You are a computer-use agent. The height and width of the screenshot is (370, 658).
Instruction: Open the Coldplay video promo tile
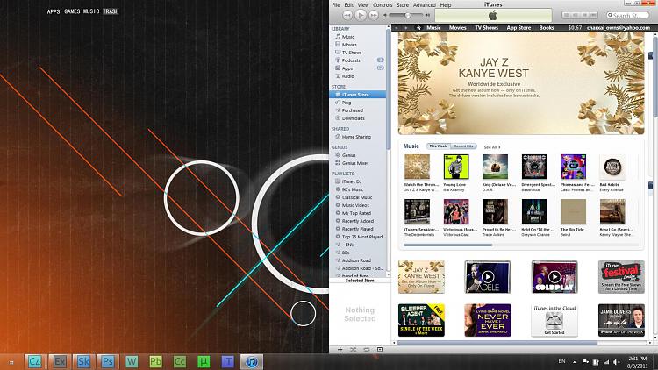554,277
